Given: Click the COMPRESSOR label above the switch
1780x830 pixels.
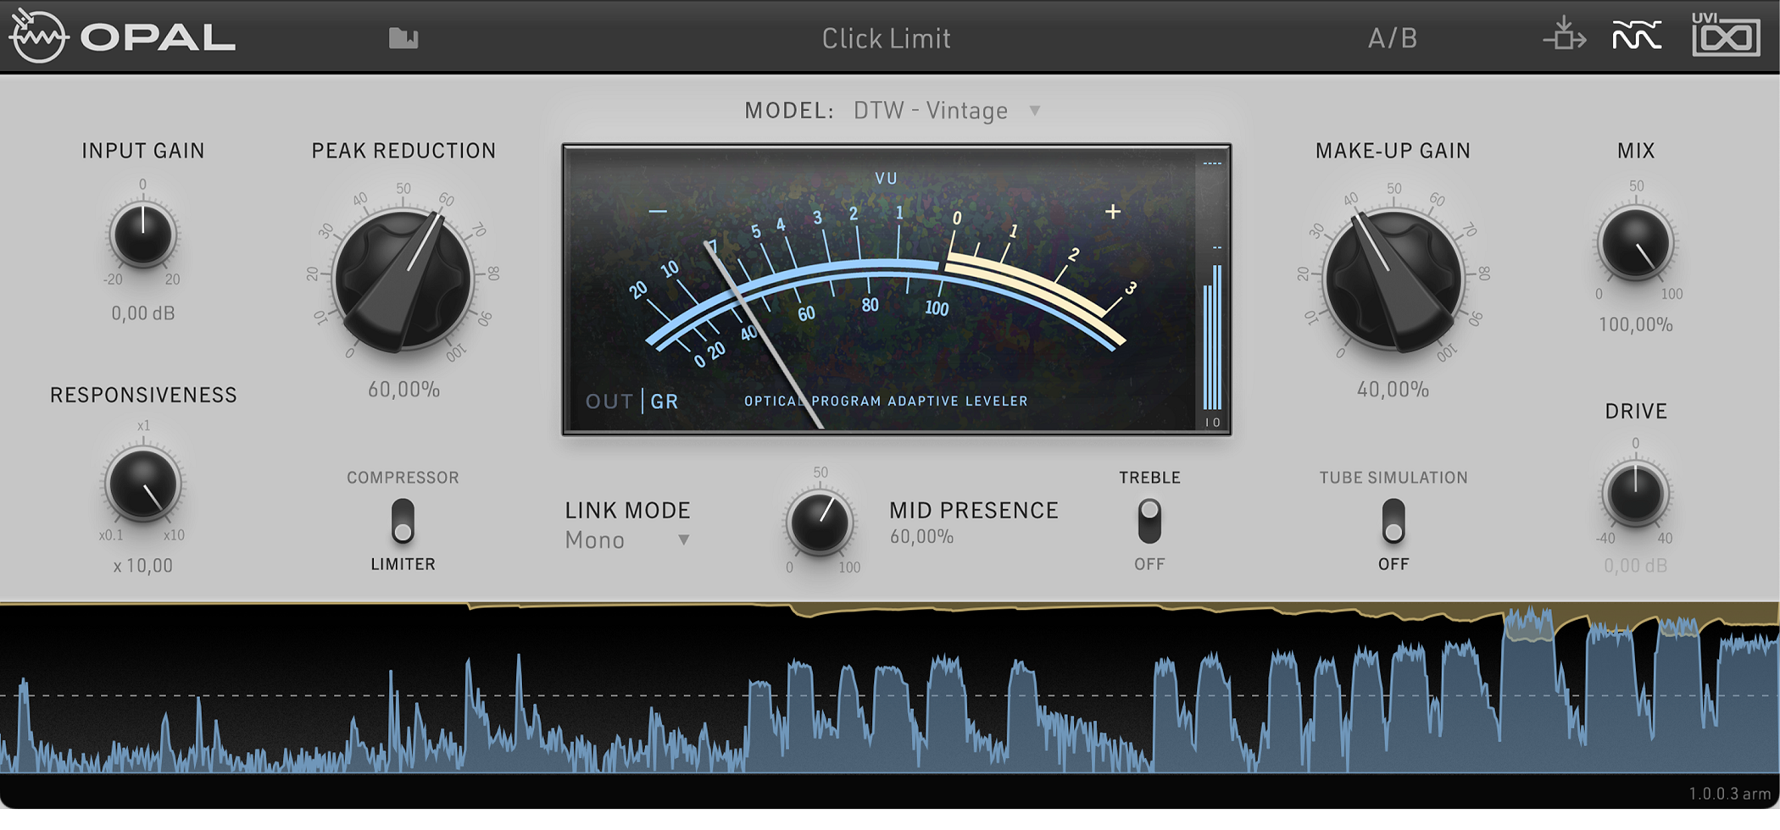Looking at the screenshot, I should [x=403, y=478].
